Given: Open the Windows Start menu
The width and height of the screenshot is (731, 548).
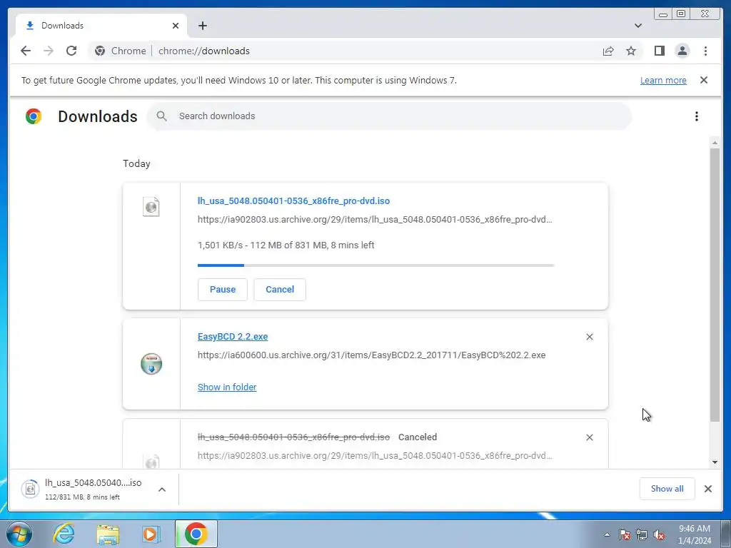Looking at the screenshot, I should [19, 534].
